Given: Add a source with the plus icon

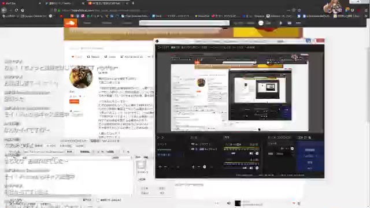Looking at the screenshot, I should coord(193,167).
